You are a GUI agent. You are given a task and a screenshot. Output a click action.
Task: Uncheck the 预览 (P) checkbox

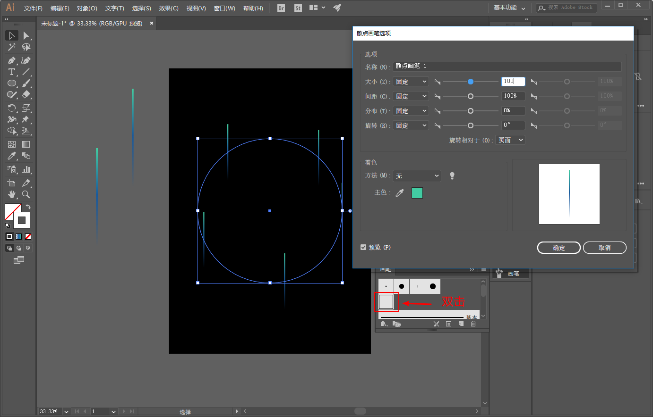[x=363, y=247]
